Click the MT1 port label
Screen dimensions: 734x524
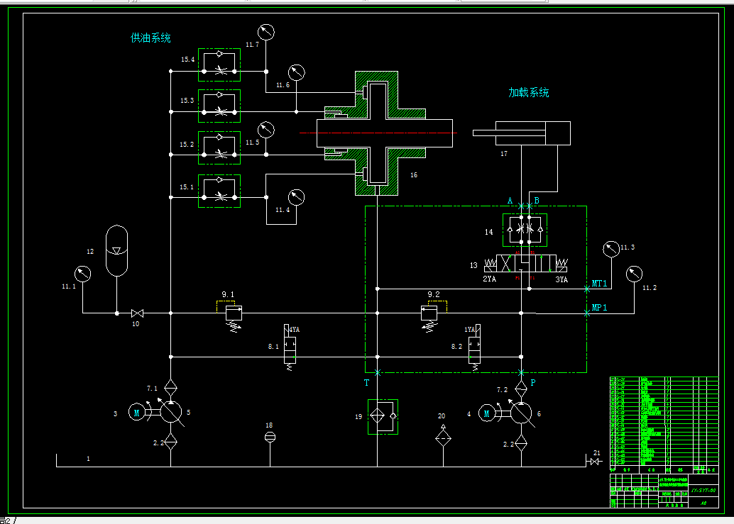(x=600, y=283)
